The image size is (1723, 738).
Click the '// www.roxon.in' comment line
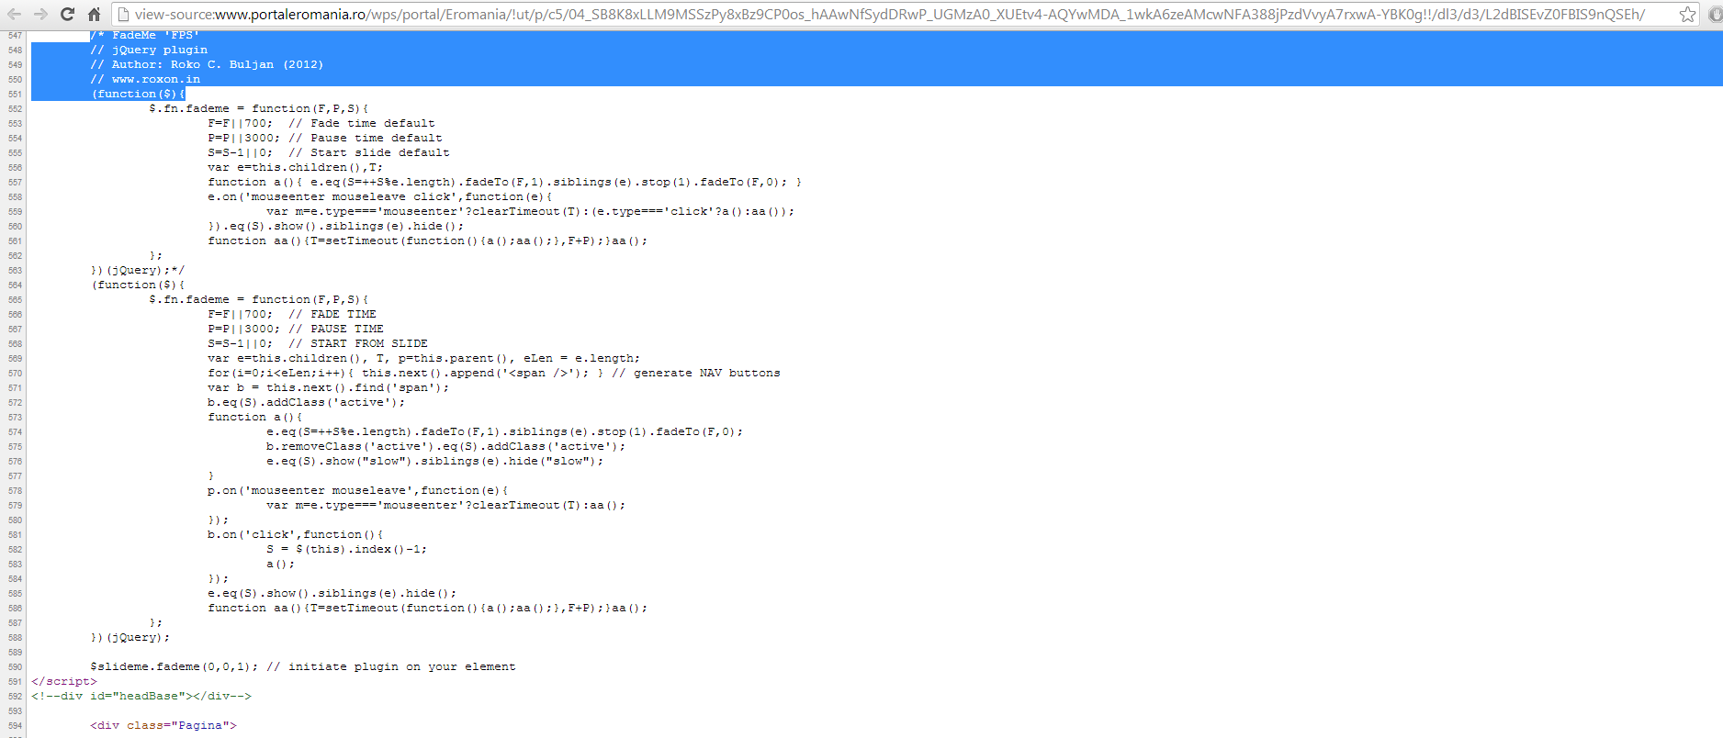145,79
